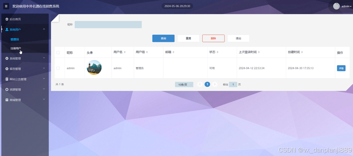Image resolution: width=353 pixels, height=156 pixels.
Task: Click the 管理员 user group cell
Action: tap(140, 68)
